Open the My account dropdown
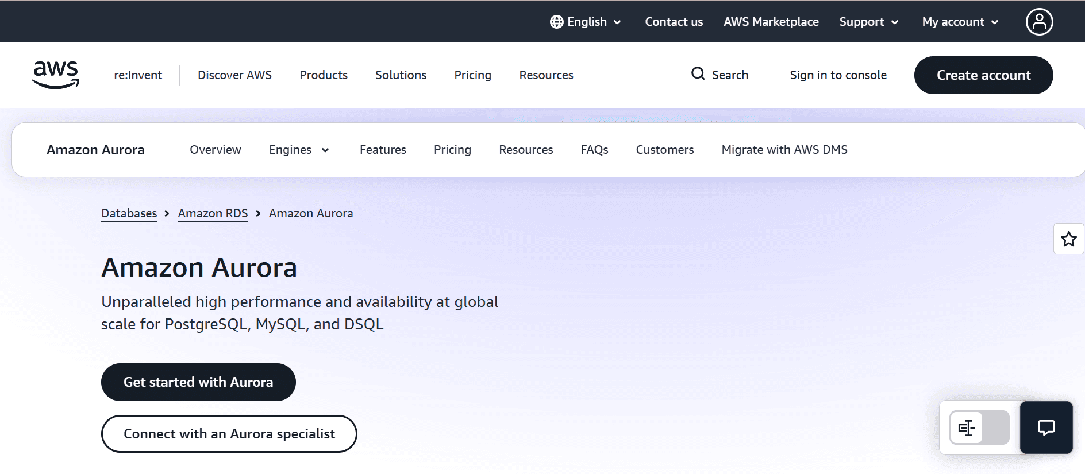The height and width of the screenshot is (474, 1085). 960,22
